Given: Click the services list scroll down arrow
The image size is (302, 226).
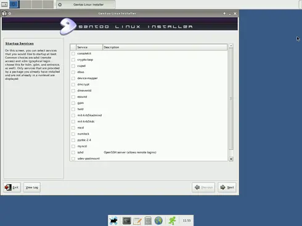Looking at the screenshot, I should click(x=231, y=159).
